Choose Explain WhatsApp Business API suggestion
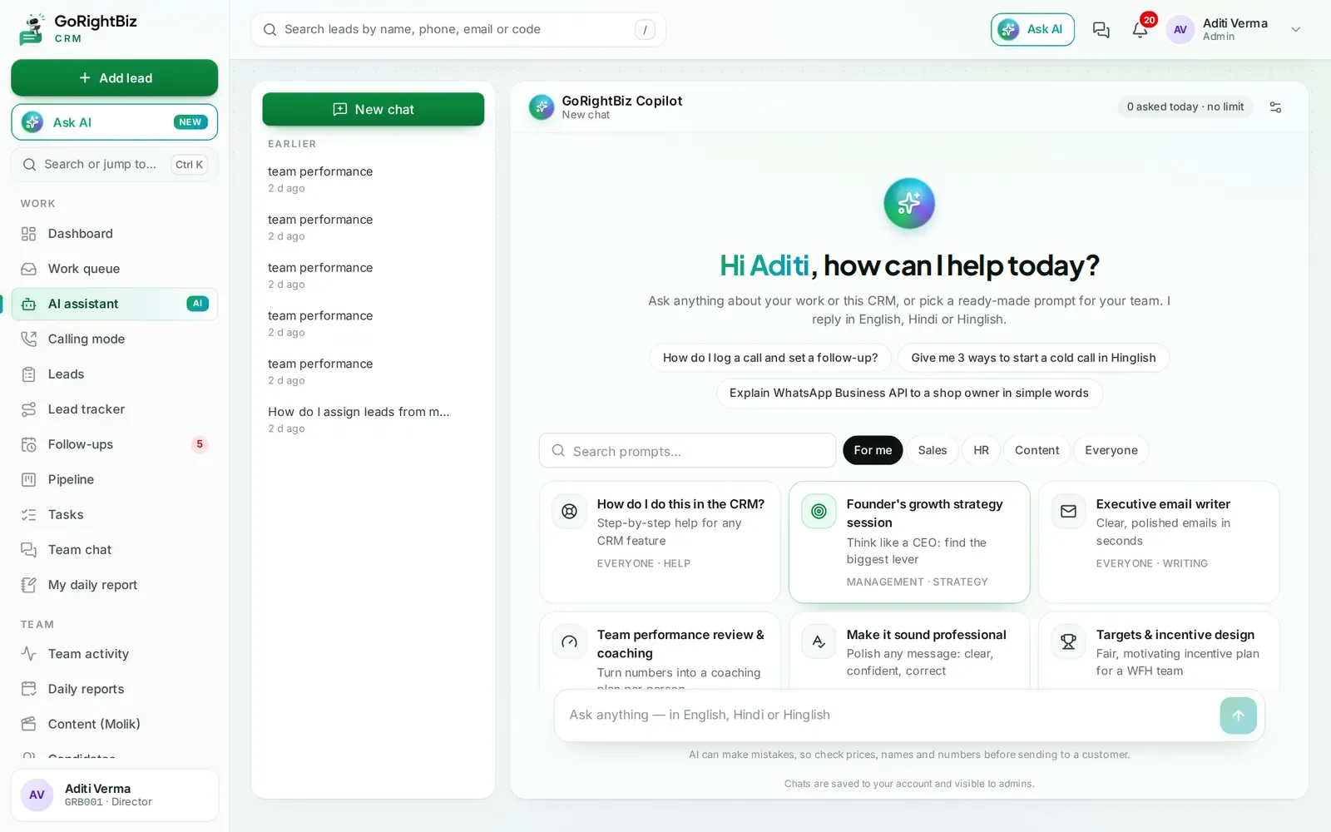The image size is (1331, 832). [909, 393]
